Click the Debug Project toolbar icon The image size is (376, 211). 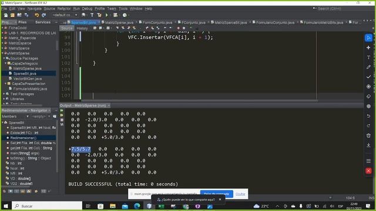click(x=116, y=15)
